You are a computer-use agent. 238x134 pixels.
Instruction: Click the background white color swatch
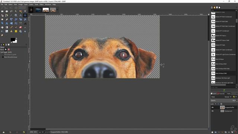point(15,41)
